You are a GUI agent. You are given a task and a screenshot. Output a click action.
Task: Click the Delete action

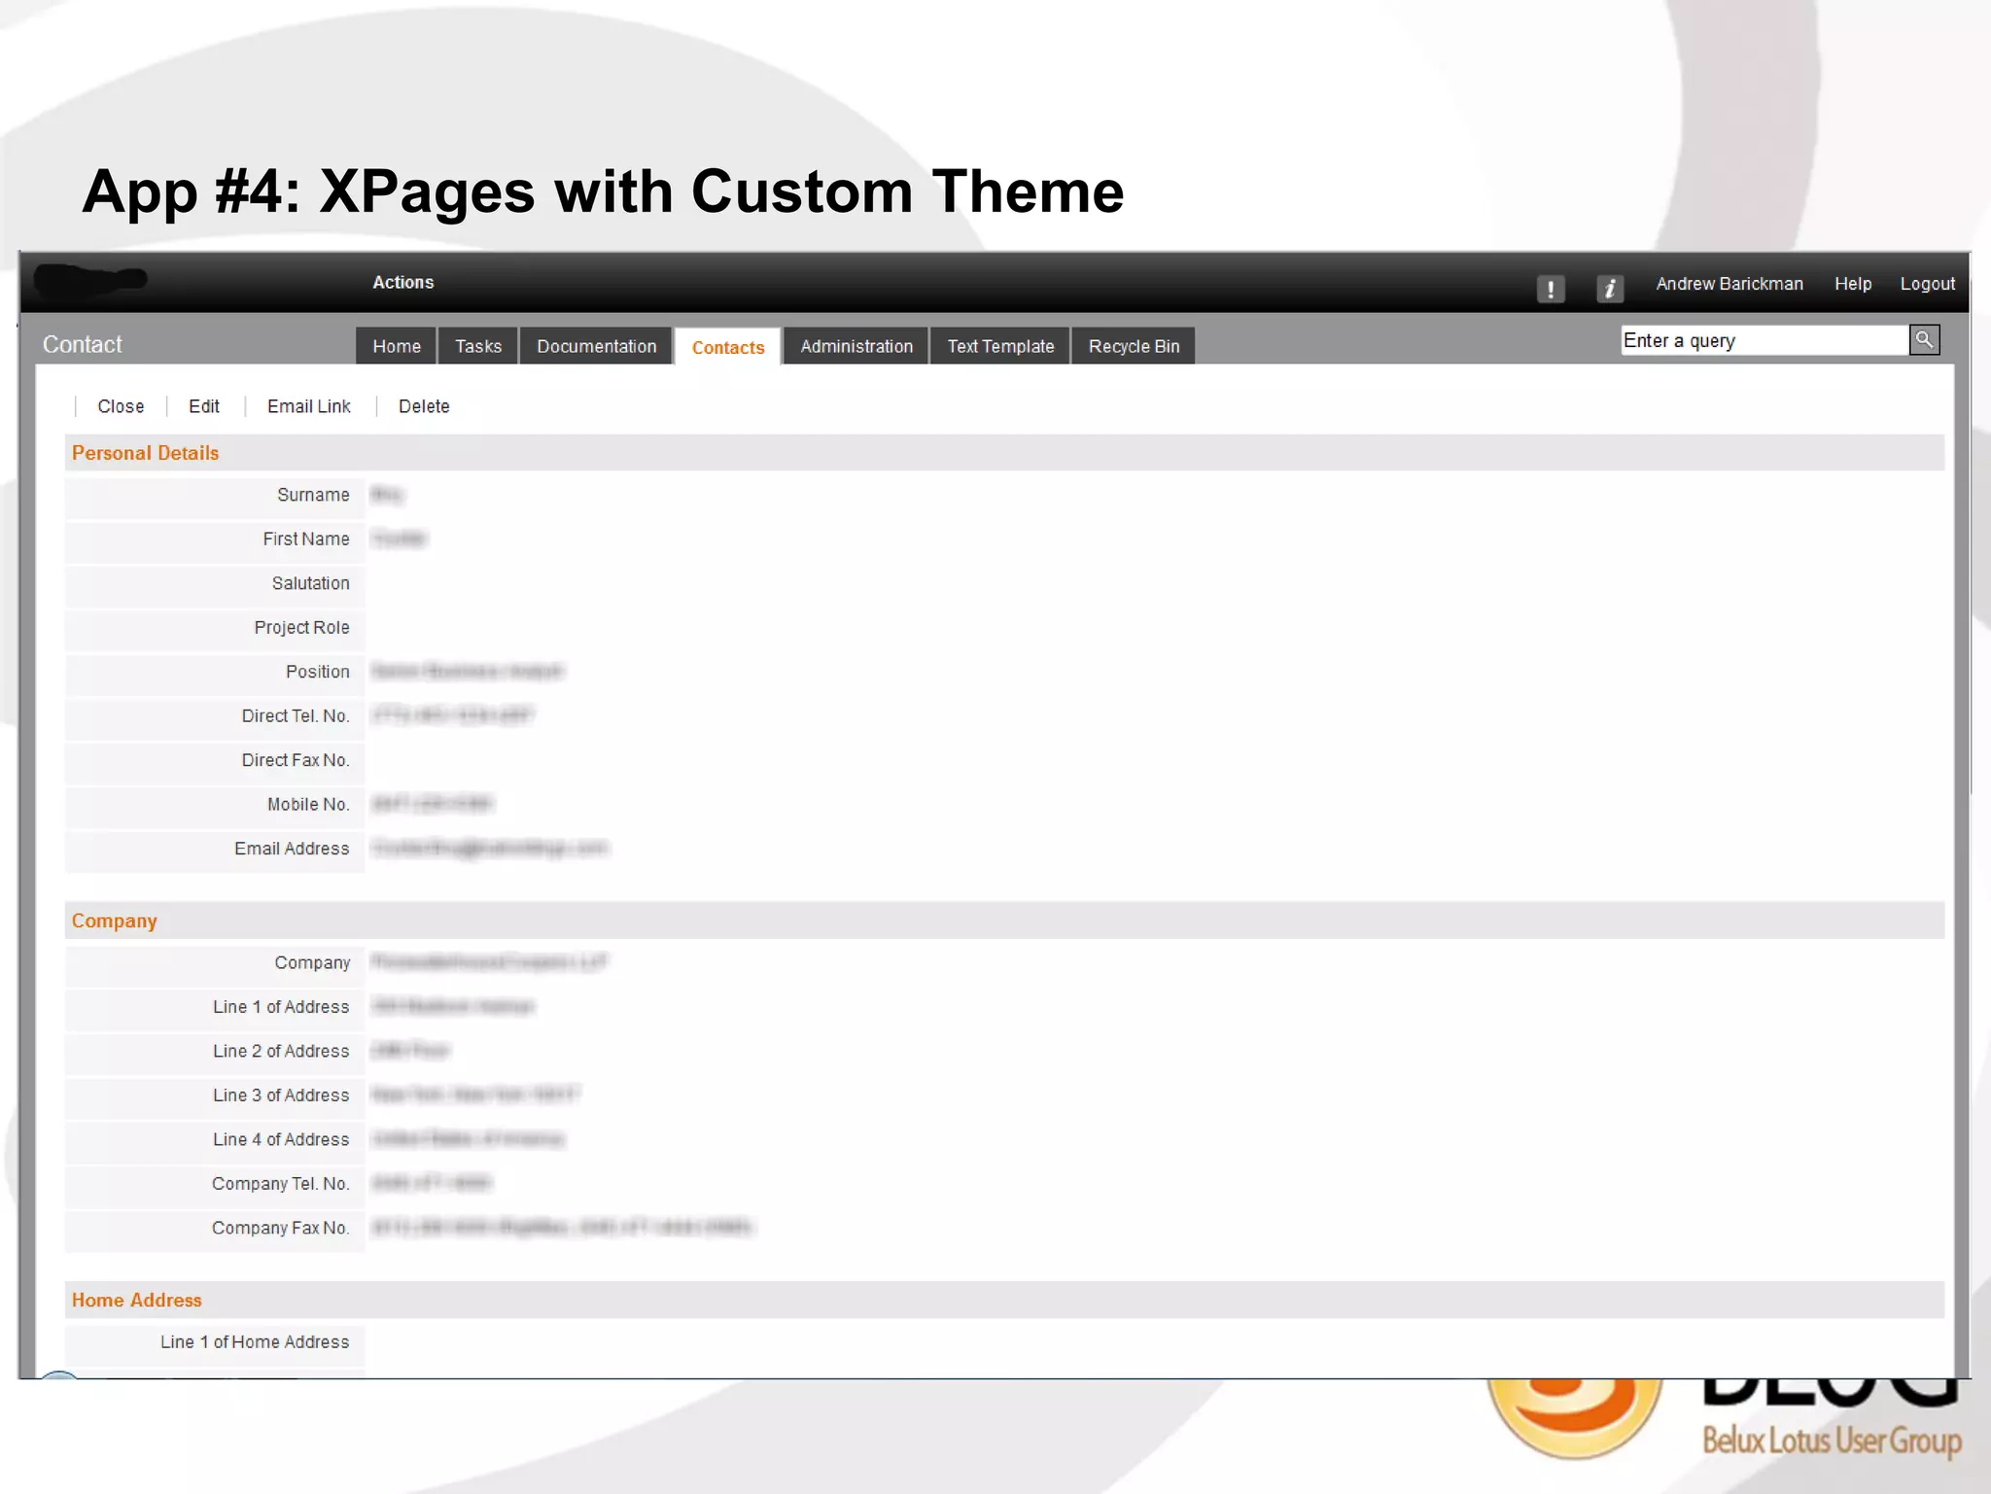click(424, 406)
